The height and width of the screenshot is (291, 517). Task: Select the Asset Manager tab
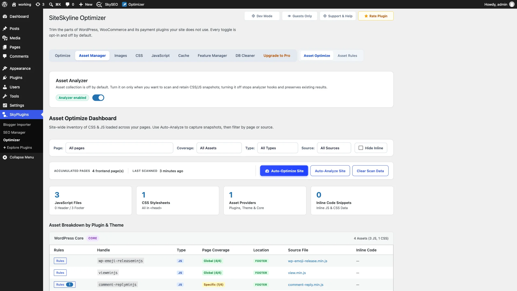click(92, 56)
